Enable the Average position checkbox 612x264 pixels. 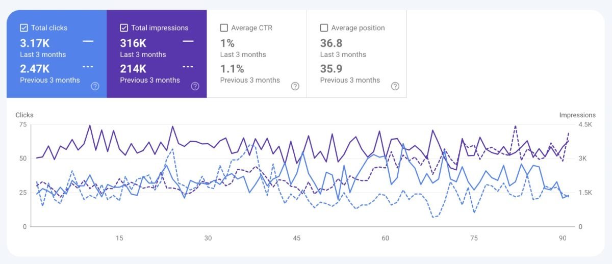(323, 28)
